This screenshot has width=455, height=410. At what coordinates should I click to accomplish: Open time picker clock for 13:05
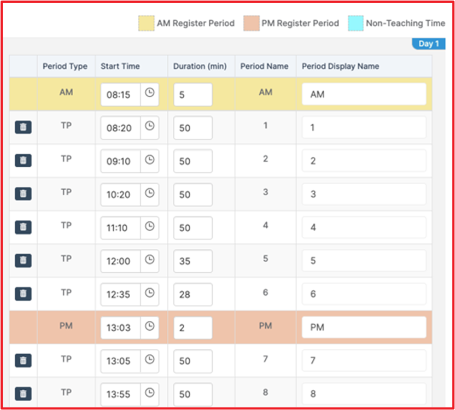[150, 360]
